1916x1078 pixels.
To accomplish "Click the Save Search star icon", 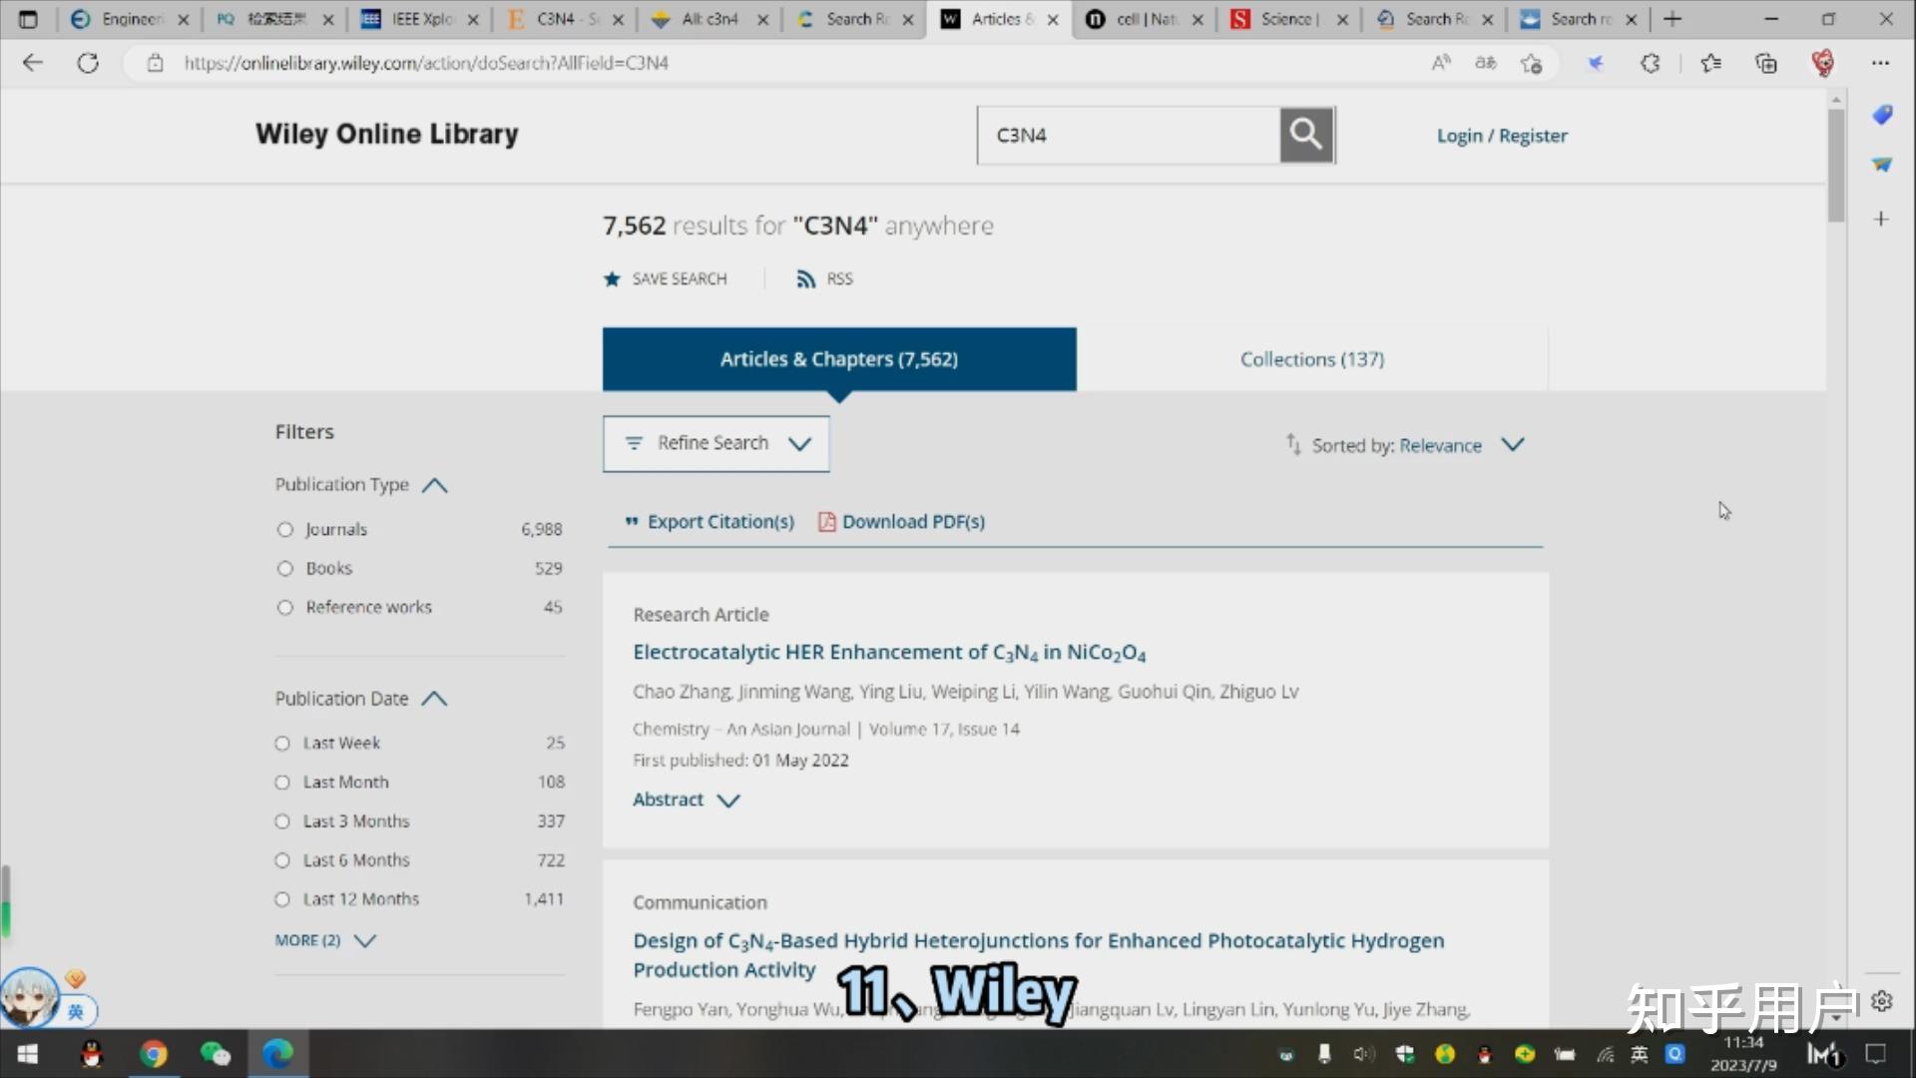I will pos(612,278).
